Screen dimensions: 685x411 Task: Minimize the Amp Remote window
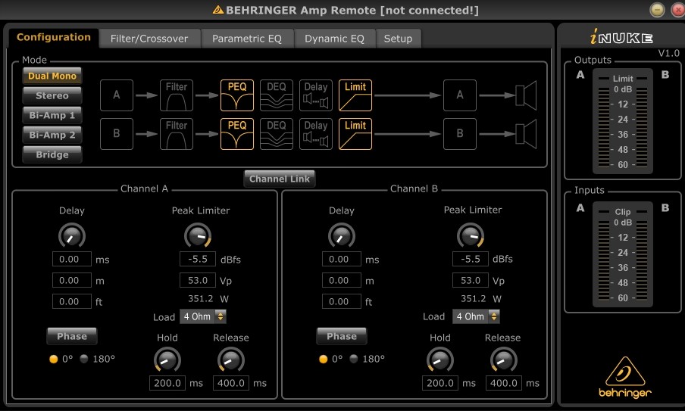point(657,10)
